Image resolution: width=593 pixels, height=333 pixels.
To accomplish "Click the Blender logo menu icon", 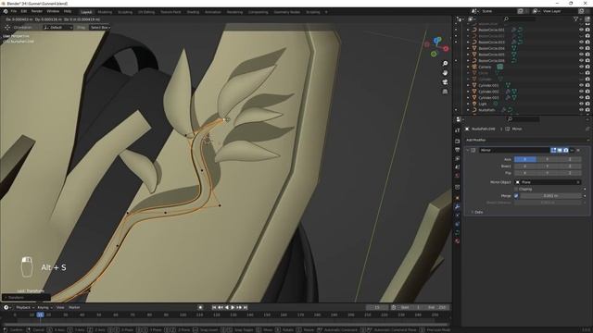I will (x=6, y=12).
